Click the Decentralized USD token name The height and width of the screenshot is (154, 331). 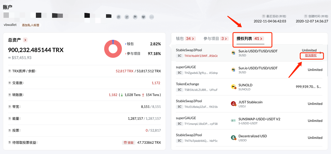(x=253, y=136)
